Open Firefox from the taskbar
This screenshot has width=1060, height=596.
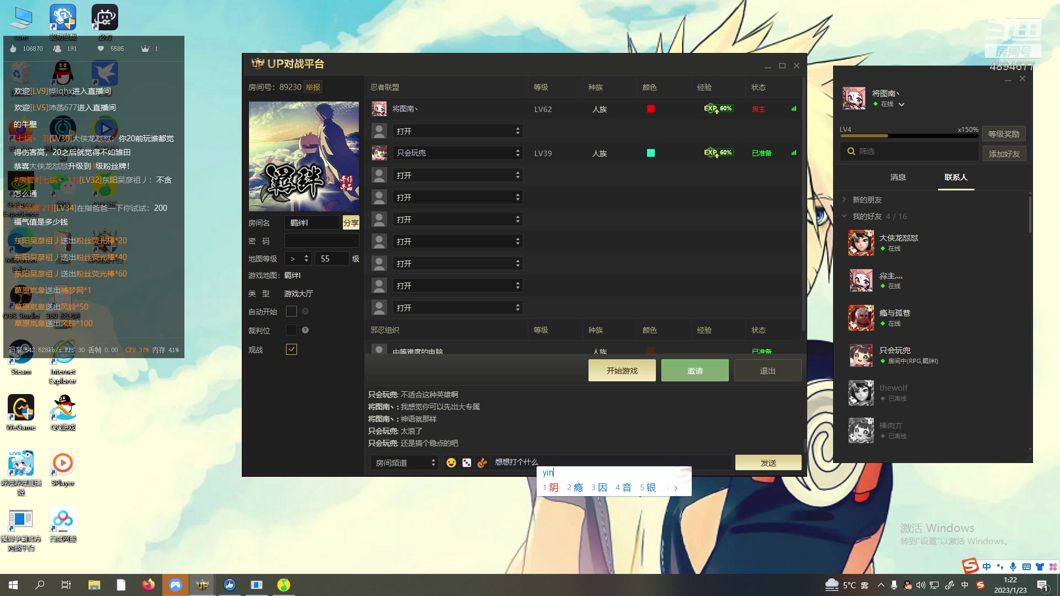(149, 585)
